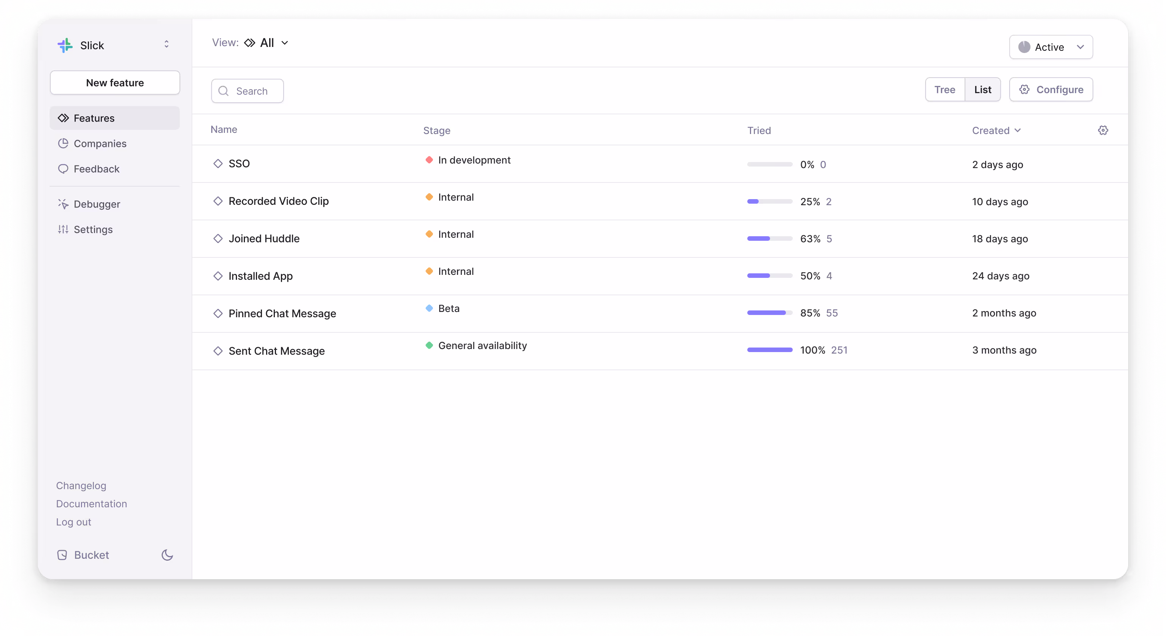This screenshot has height=636, width=1166.
Task: Click the SSO feature diamond icon
Action: point(218,164)
